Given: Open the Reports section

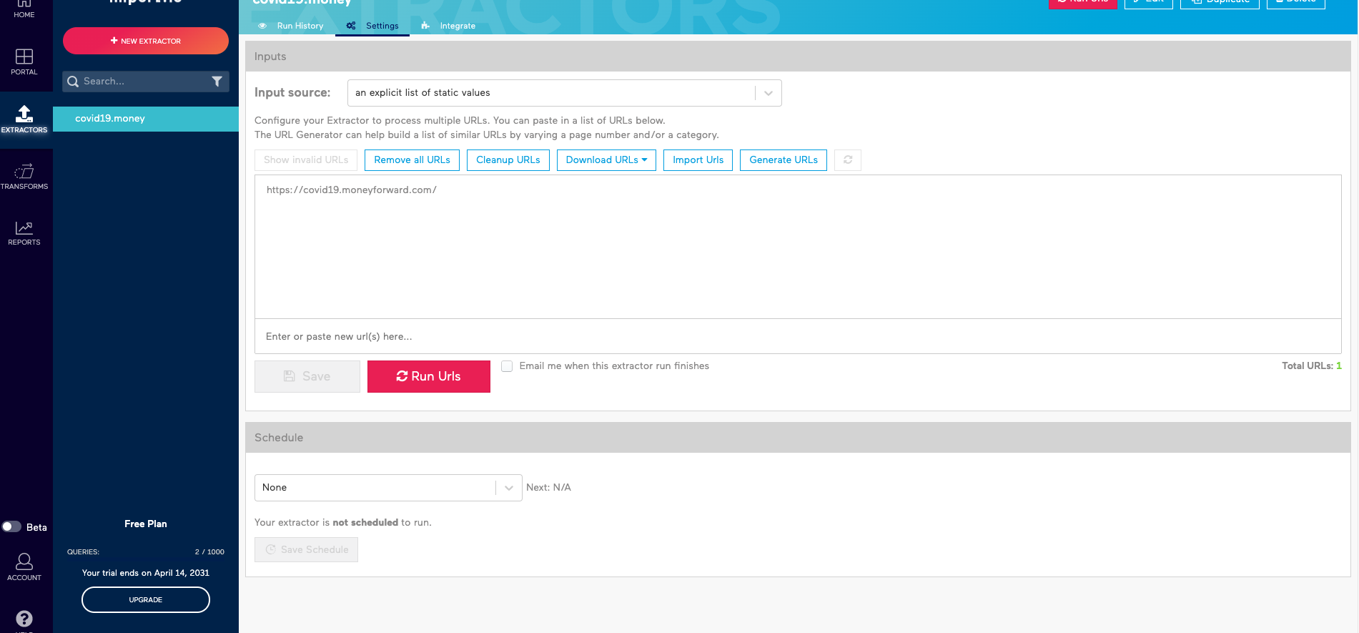Looking at the screenshot, I should [x=24, y=233].
